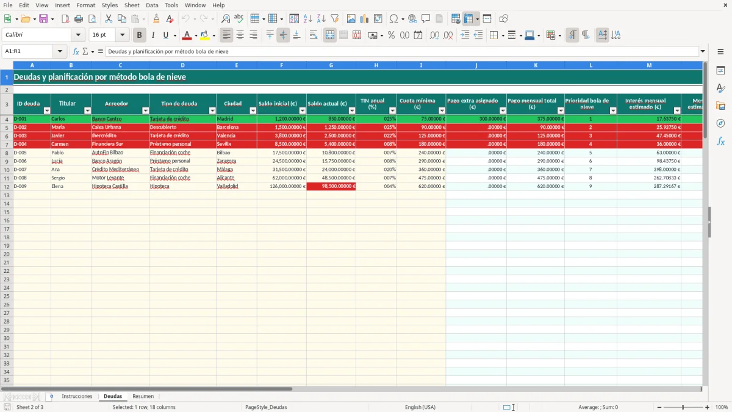Click the Save document icon
Image resolution: width=732 pixels, height=412 pixels.
click(43, 19)
